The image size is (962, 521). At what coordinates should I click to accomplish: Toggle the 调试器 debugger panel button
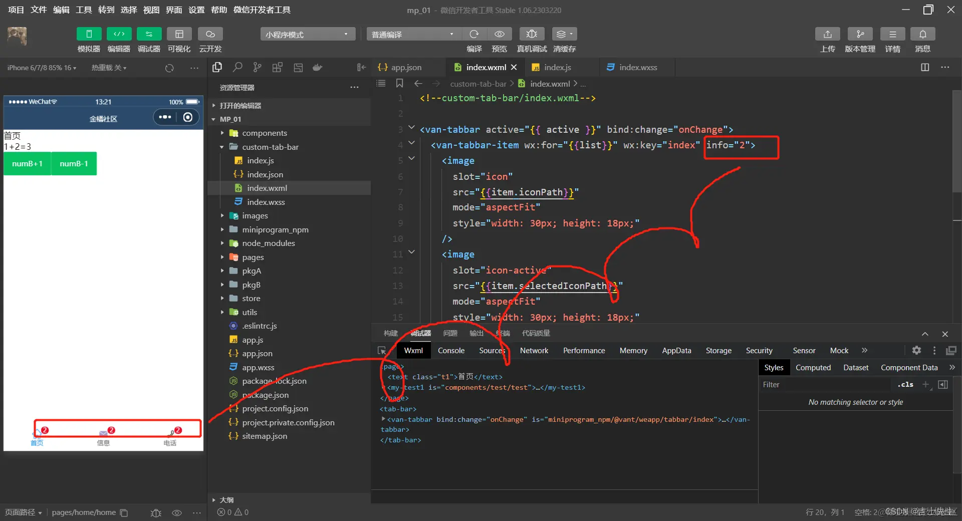(x=149, y=34)
